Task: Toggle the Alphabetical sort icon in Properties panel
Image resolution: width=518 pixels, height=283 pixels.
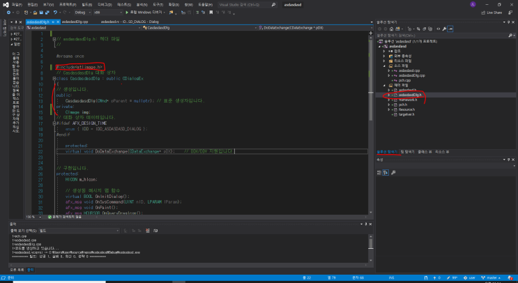Action: (386, 172)
